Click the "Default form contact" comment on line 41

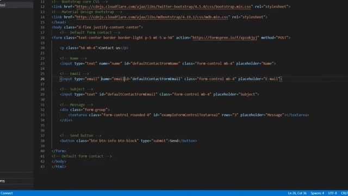pos(82,156)
